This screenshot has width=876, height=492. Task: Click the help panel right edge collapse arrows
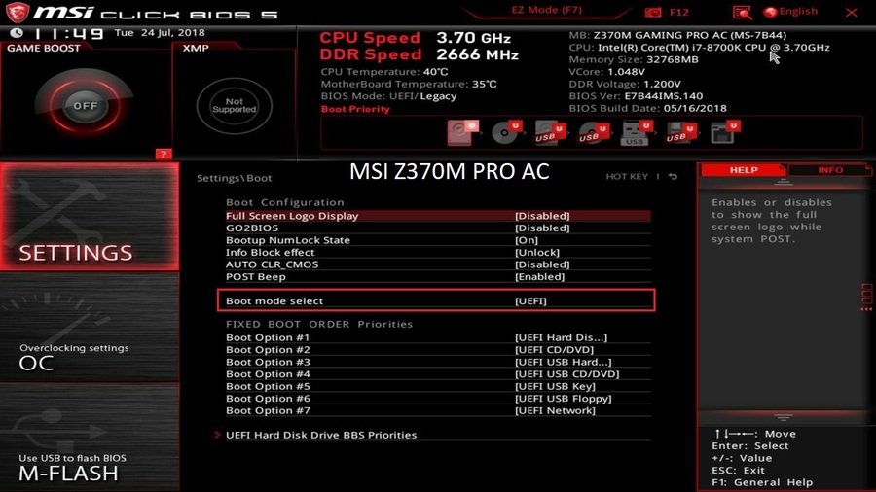866,297
